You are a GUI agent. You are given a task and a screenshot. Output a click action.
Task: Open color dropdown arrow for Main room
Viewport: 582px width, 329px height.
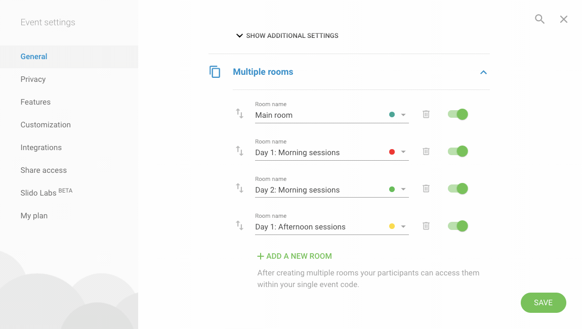[x=403, y=115]
